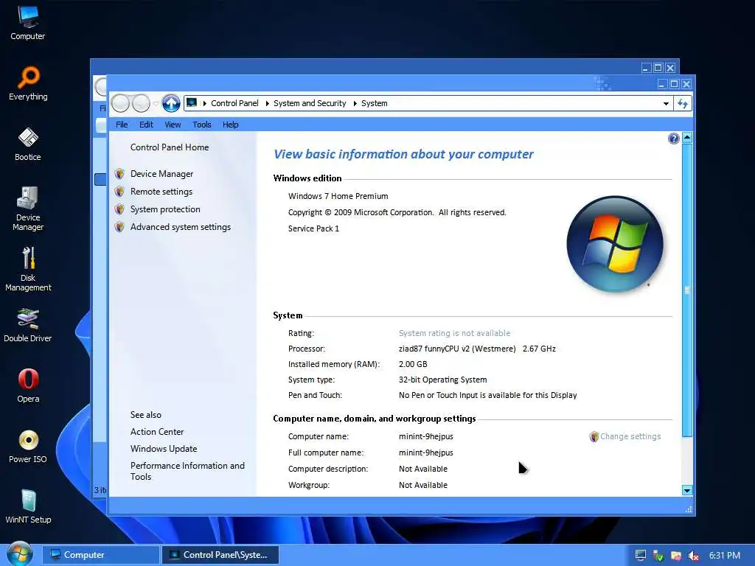Open the Device Manager sidebar link
The image size is (755, 566).
[161, 174]
